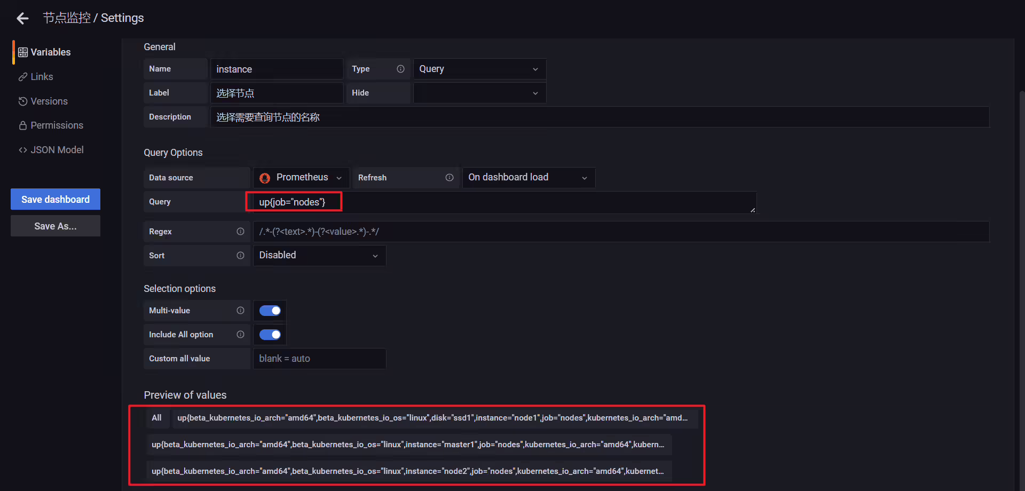Click the Include All option info icon
This screenshot has width=1025, height=491.
click(x=240, y=335)
